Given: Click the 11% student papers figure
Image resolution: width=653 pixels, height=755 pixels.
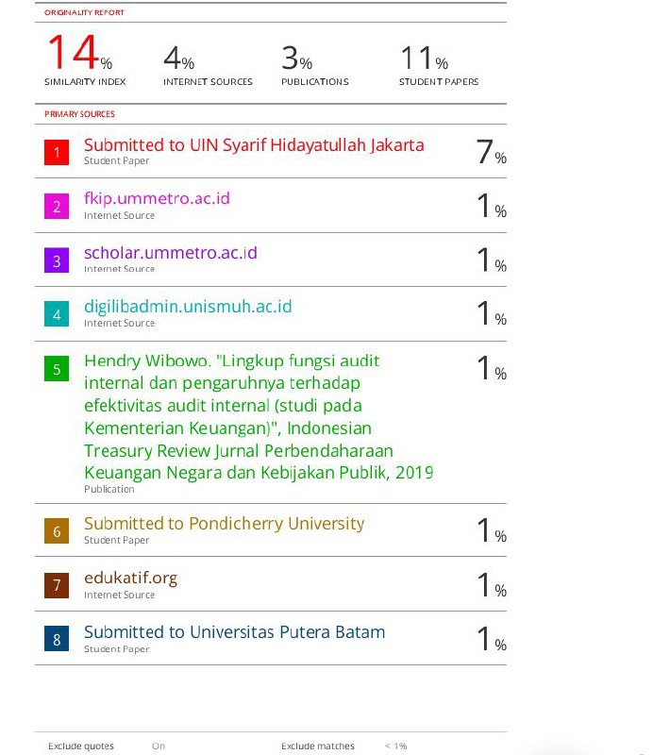Looking at the screenshot, I should tap(425, 58).
